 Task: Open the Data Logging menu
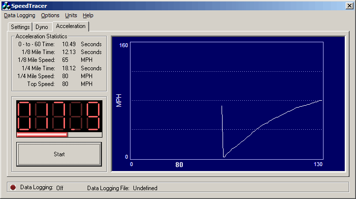pos(20,15)
